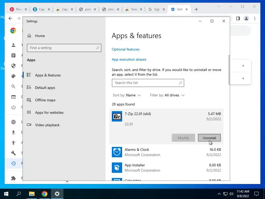265x199 pixels.
Task: Open Chrome You and Google person icon
Action: tap(13, 45)
